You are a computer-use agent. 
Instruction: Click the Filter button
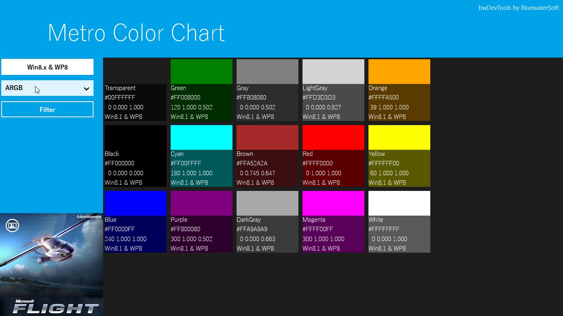click(47, 109)
